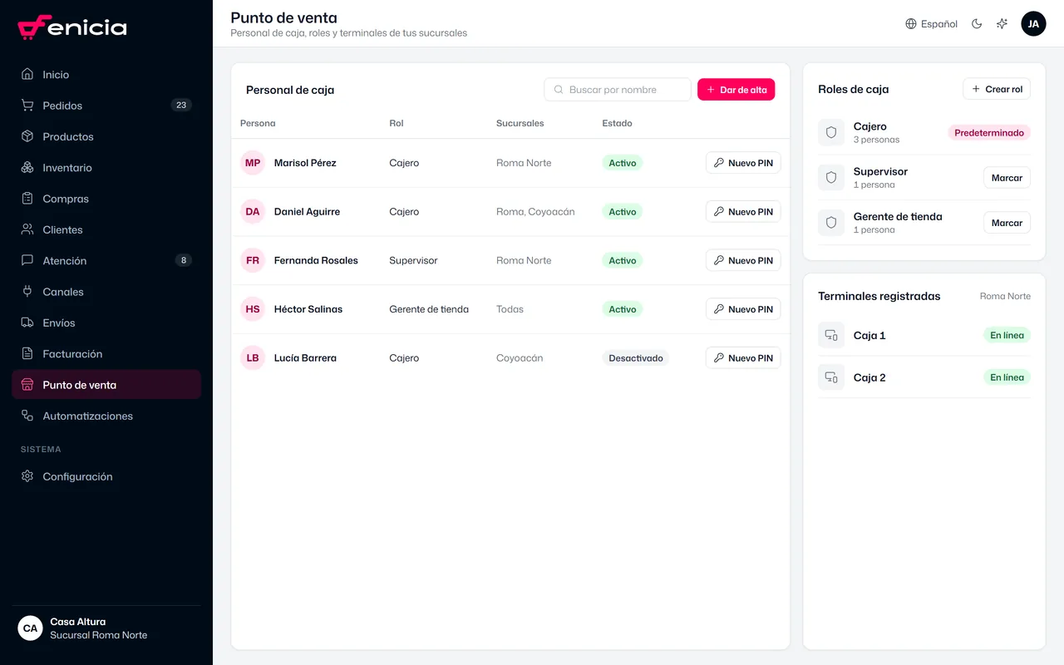Click the Clientes people icon
Viewport: 1064px width, 665px height.
27,229
